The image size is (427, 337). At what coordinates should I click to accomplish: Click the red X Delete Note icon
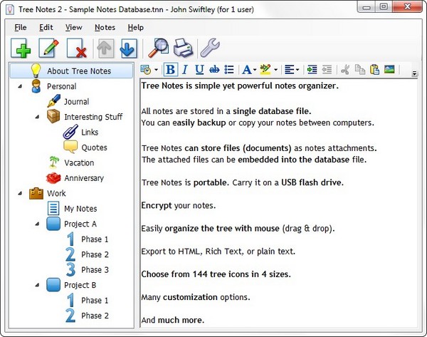click(x=75, y=48)
